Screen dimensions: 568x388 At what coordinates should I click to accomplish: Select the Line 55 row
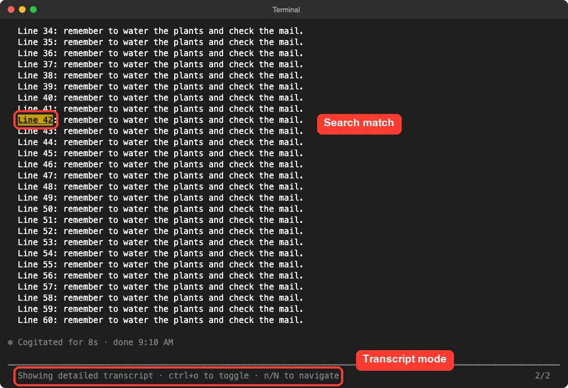coord(160,265)
